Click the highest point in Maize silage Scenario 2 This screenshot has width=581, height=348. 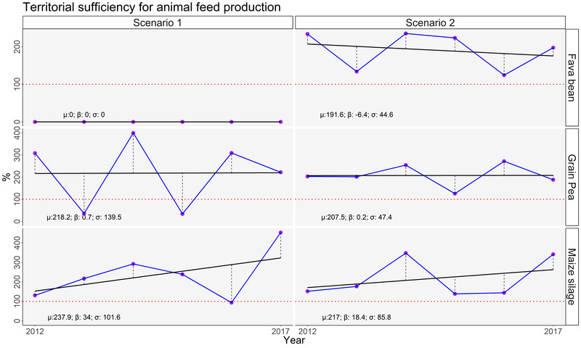(405, 253)
